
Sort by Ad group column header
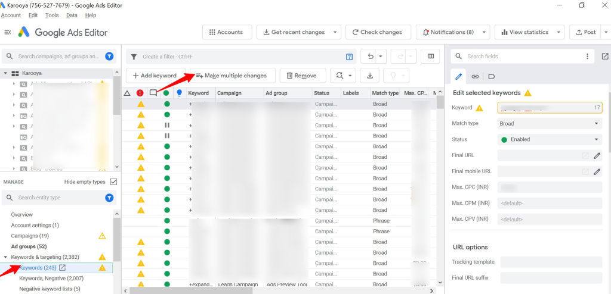[276, 93]
